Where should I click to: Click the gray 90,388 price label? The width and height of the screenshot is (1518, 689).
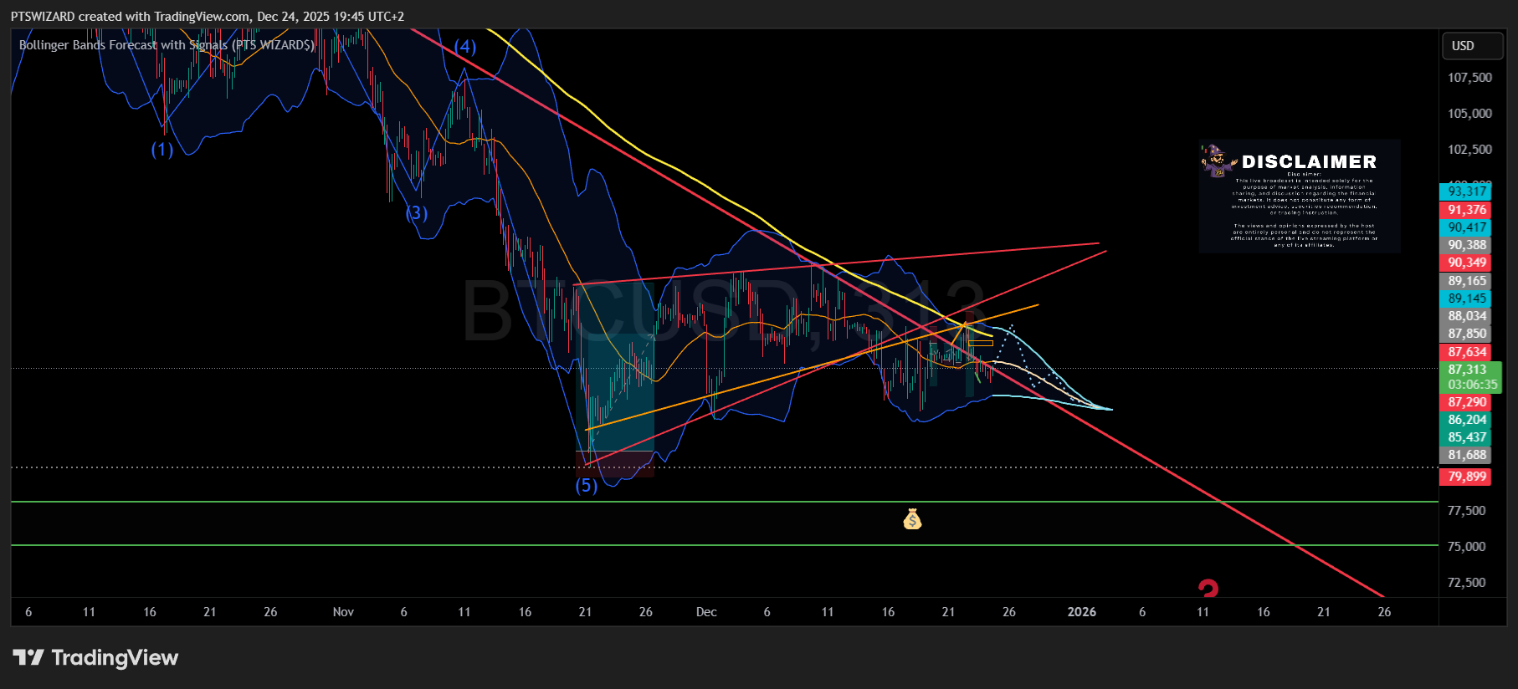point(1467,245)
